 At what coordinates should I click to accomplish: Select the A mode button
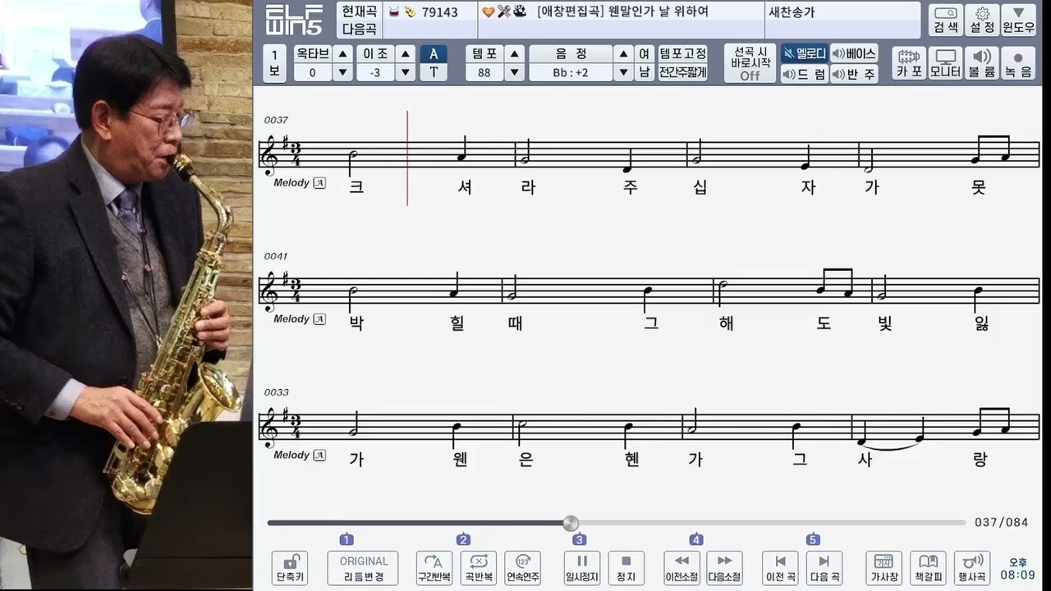[x=434, y=53]
